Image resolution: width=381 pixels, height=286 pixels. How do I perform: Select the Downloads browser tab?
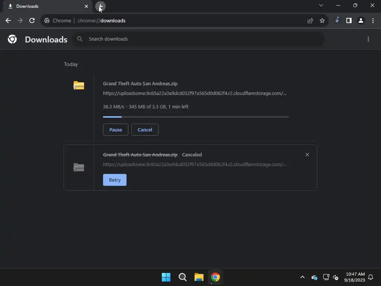click(x=48, y=6)
